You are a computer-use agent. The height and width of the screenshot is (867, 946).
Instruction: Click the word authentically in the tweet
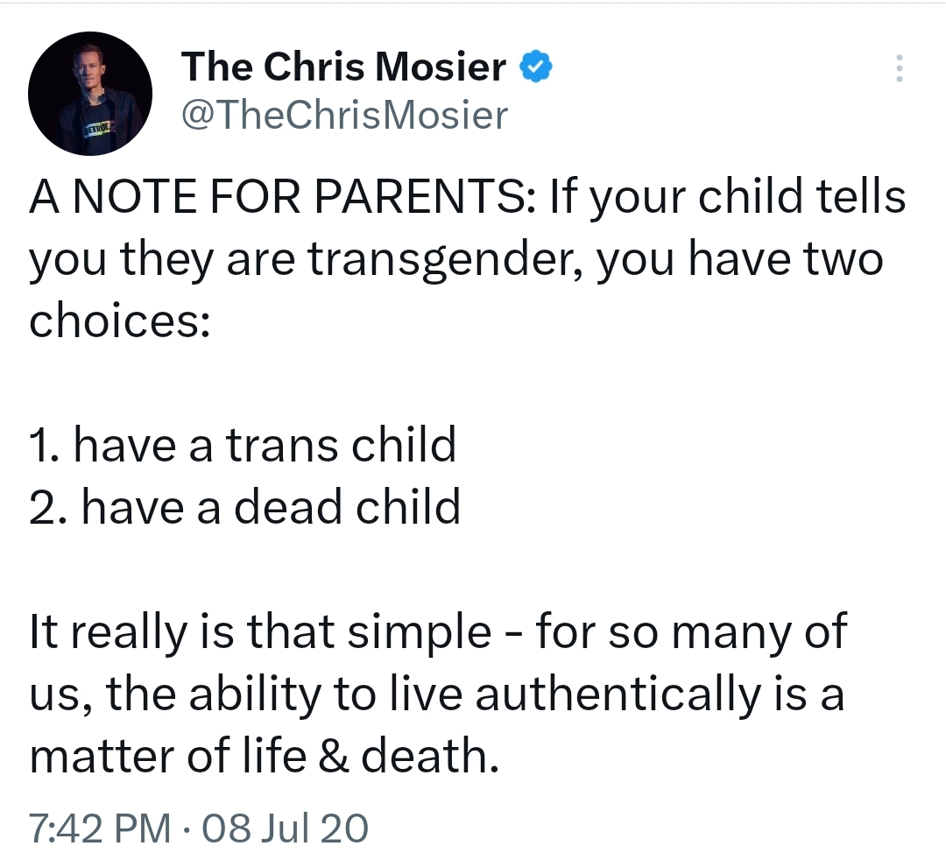pyautogui.click(x=618, y=694)
